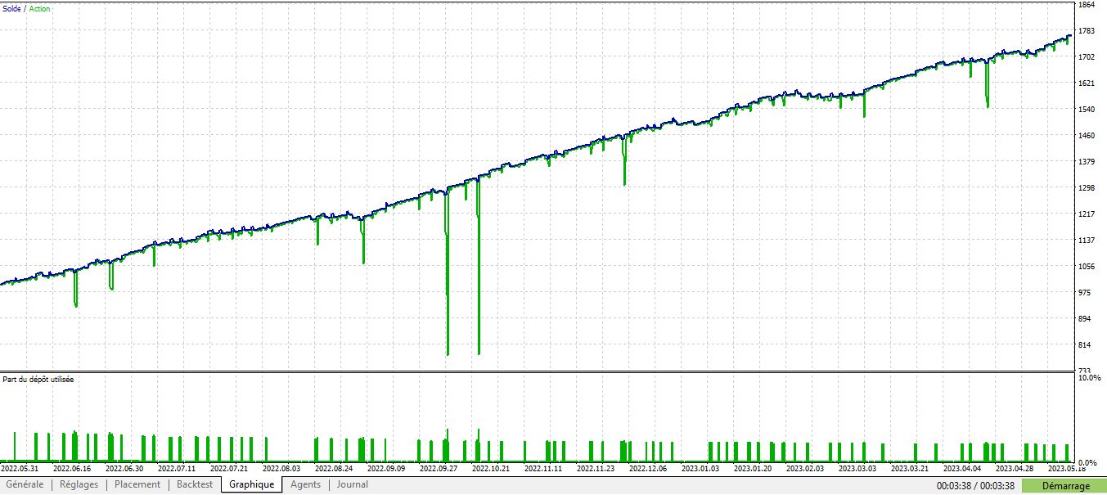Click the 10.0% deposit load label

coord(1090,378)
